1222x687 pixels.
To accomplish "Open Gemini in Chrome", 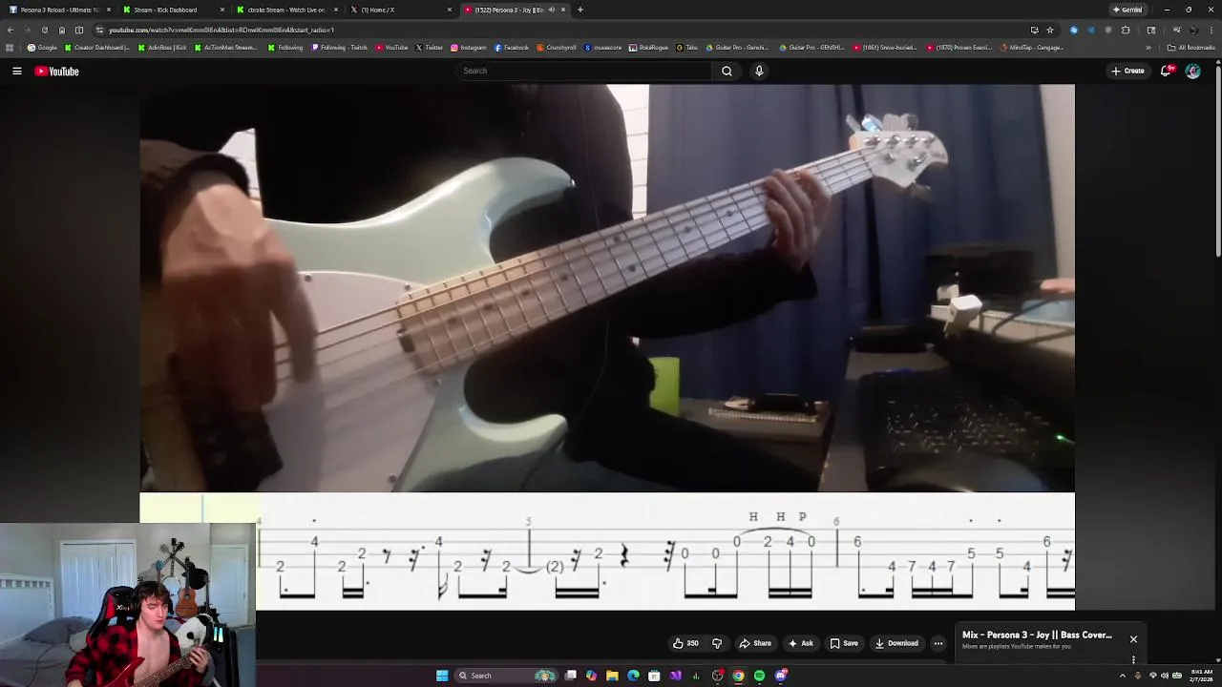I will (1127, 10).
